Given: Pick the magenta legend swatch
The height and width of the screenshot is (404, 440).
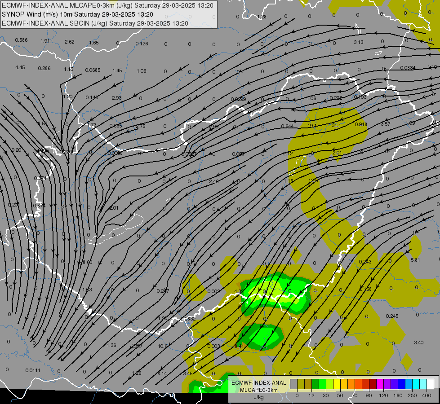Looking at the screenshot, I should [380, 384].
